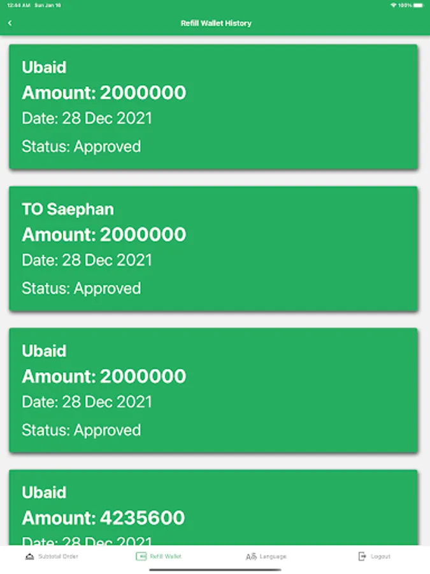Click the Refill Wallet History title
Viewport: 430px width, 574px height.
[x=216, y=23]
